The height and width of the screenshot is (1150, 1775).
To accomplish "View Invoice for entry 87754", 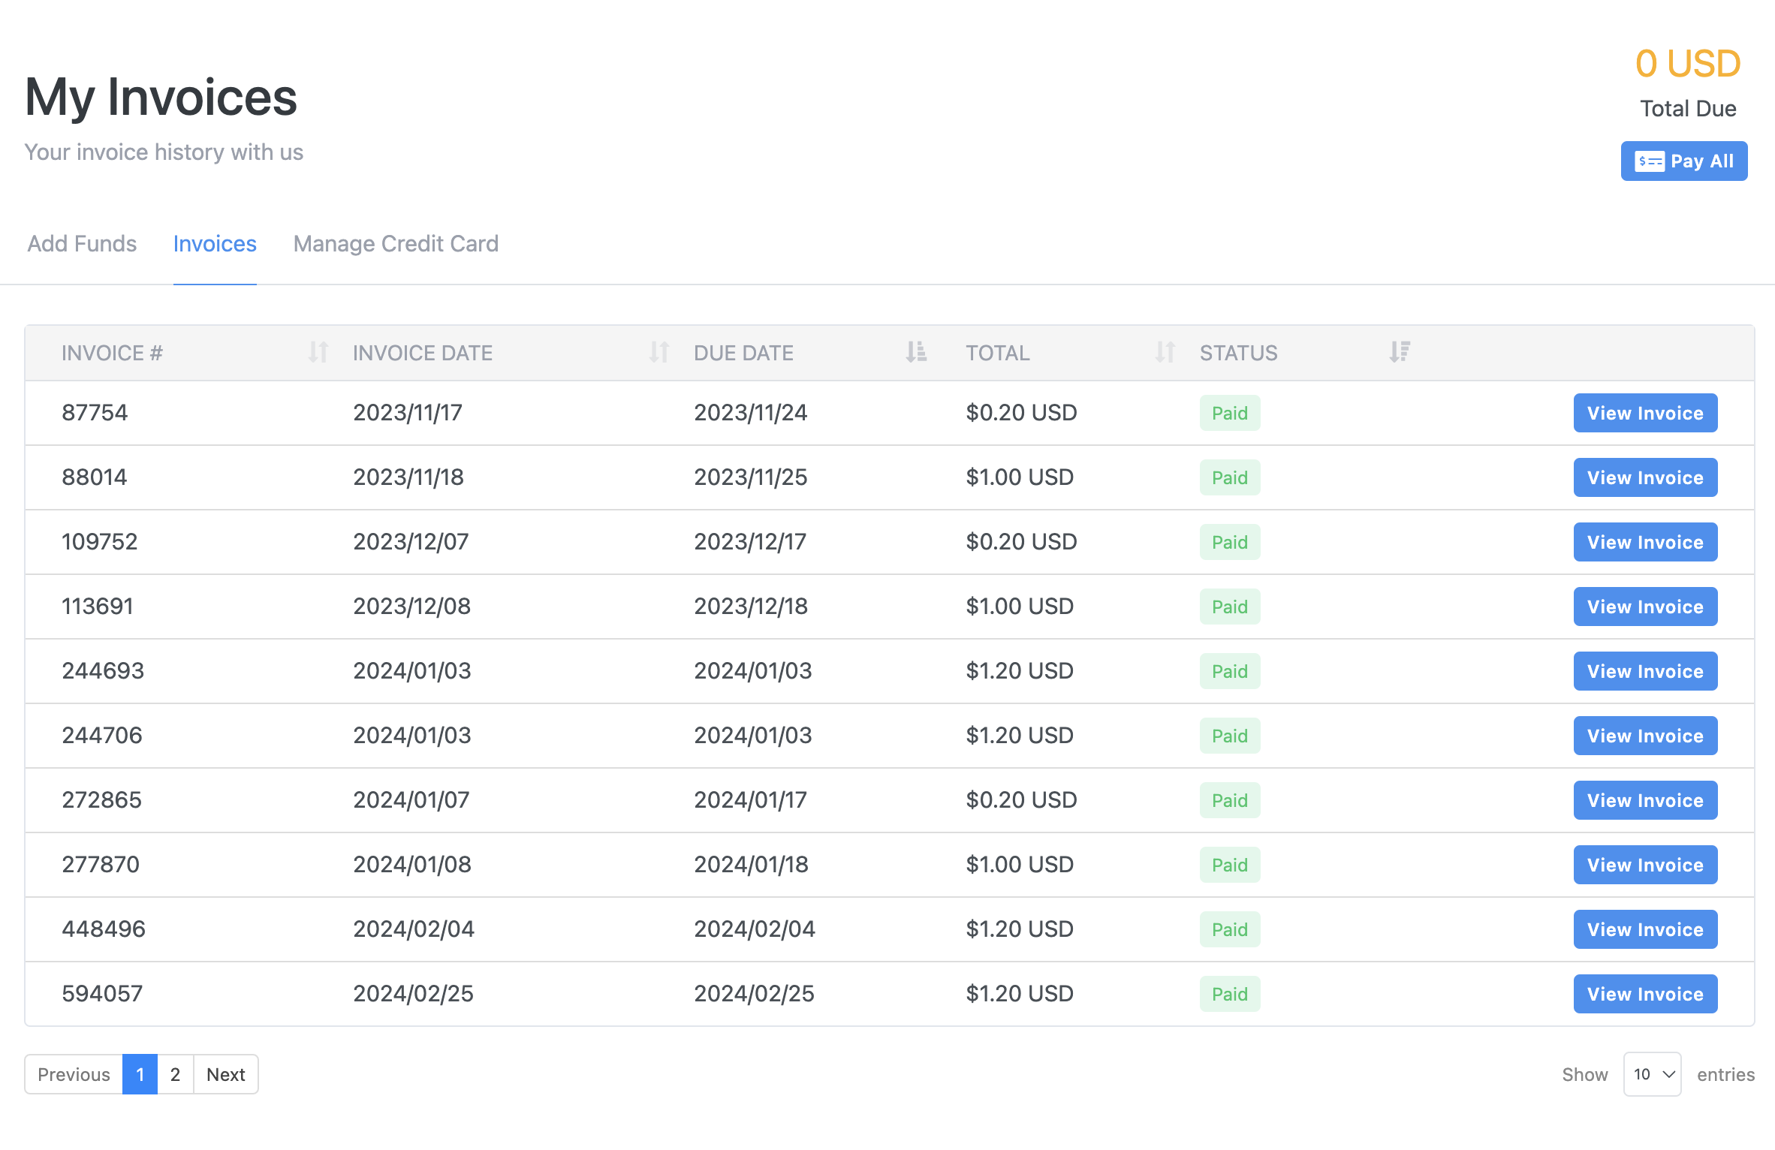I will 1644,414.
